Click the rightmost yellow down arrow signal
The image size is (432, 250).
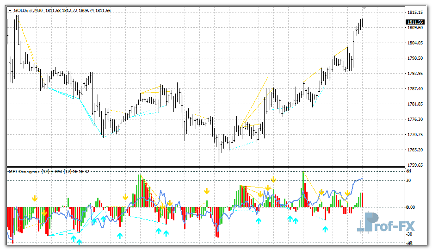pyautogui.click(x=347, y=193)
